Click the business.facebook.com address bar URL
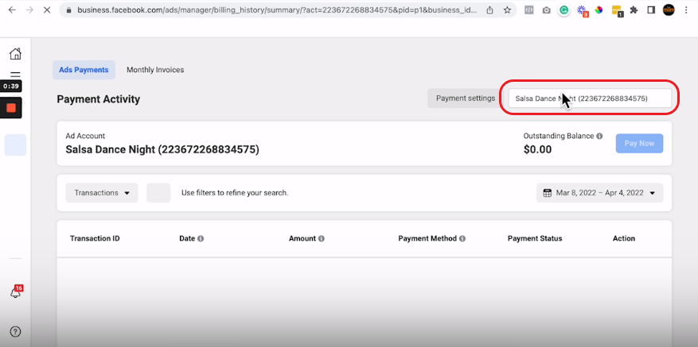This screenshot has height=347, width=698. click(276, 10)
